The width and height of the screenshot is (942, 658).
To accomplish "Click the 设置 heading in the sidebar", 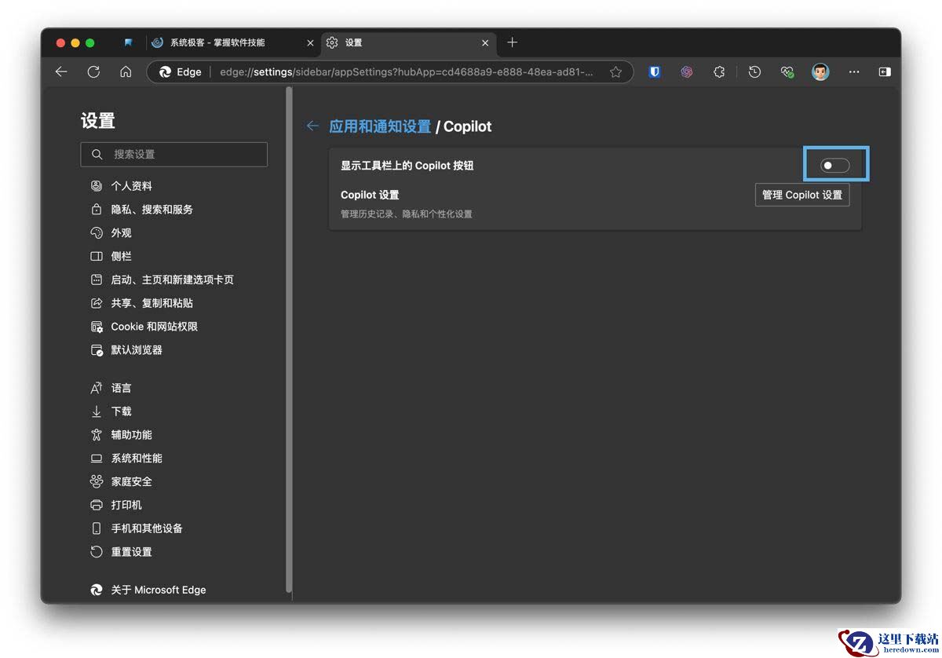I will point(98,120).
